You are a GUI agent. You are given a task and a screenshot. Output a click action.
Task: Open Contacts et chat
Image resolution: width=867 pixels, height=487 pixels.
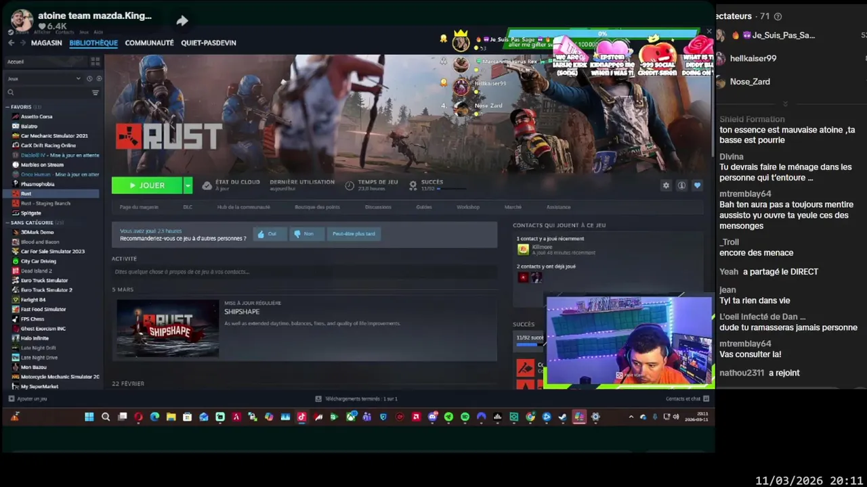tap(687, 399)
